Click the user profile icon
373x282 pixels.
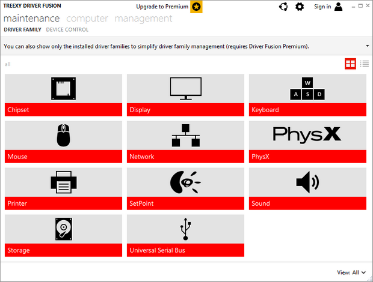tap(338, 7)
